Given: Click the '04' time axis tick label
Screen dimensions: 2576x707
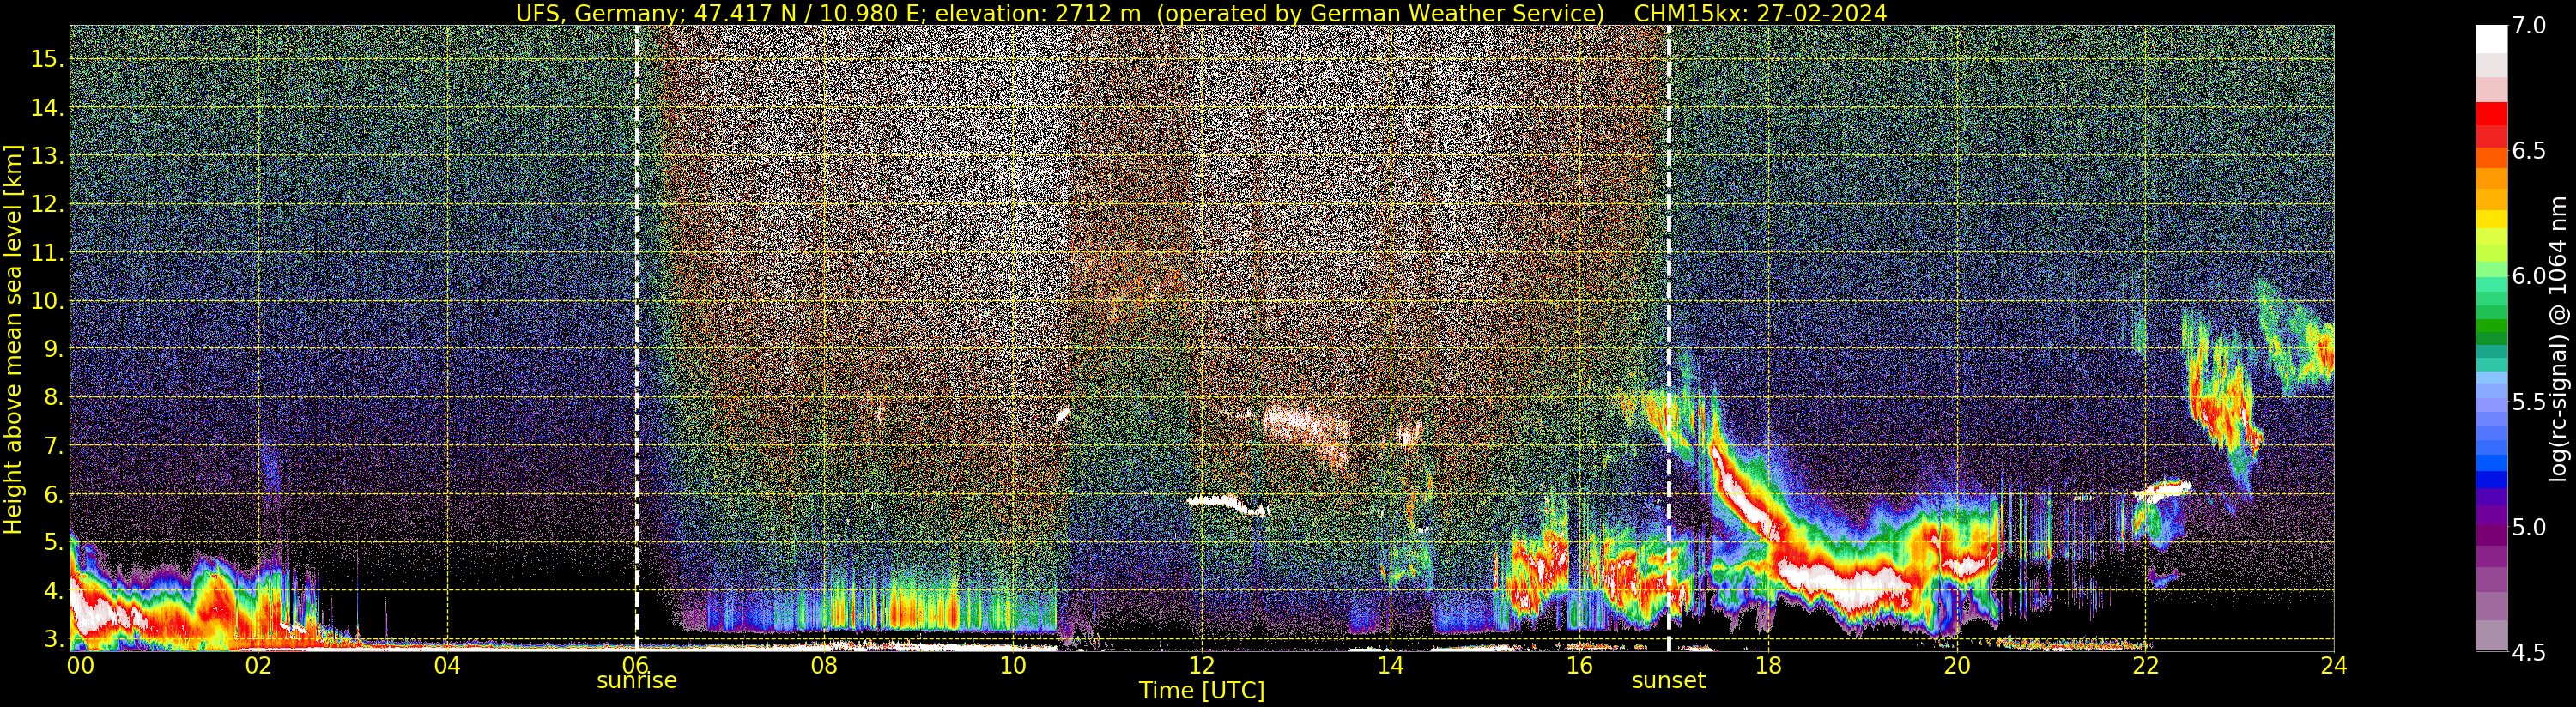Looking at the screenshot, I should (447, 665).
